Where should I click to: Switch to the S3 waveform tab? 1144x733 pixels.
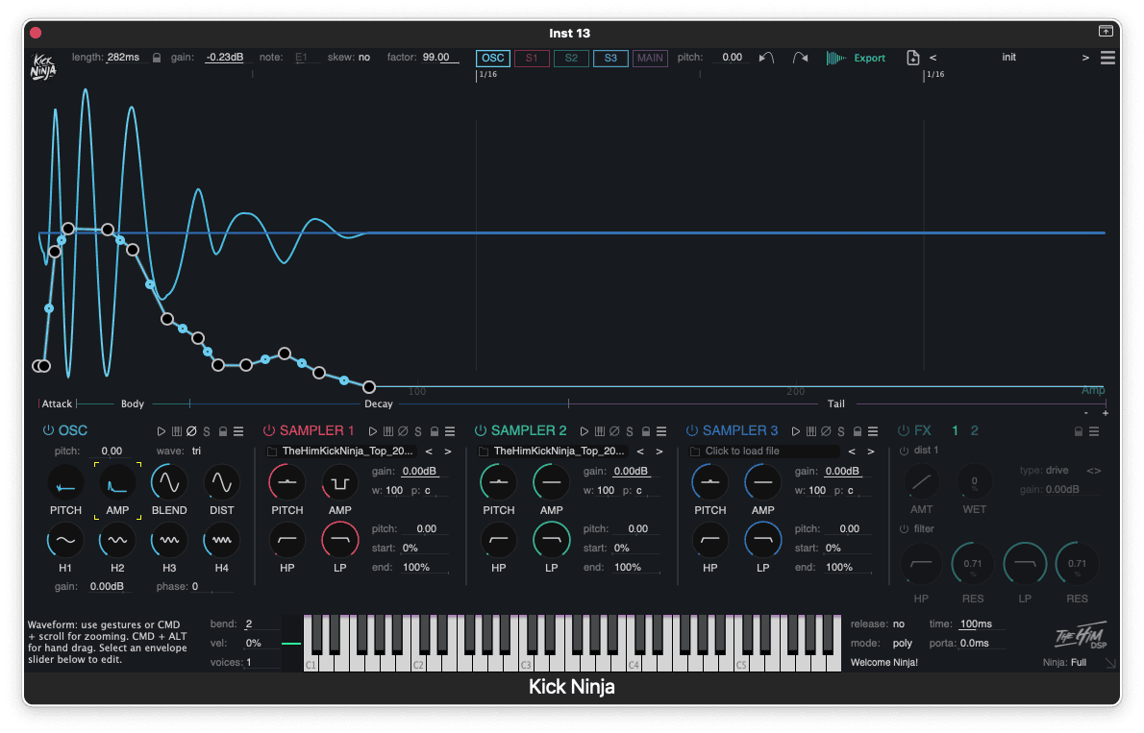pyautogui.click(x=610, y=59)
